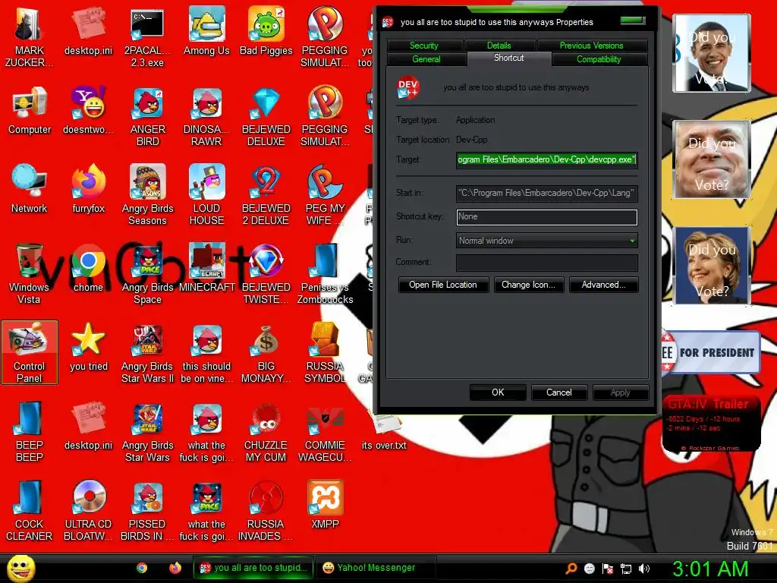Select the RUSSIA SYMBOL icon
This screenshot has width=777, height=583.
(325, 353)
